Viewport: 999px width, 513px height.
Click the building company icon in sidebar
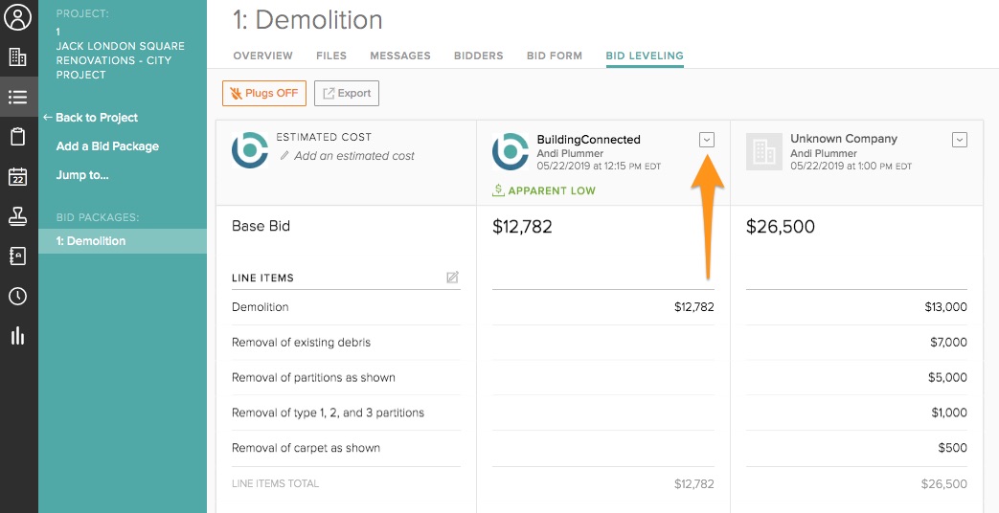[x=18, y=57]
